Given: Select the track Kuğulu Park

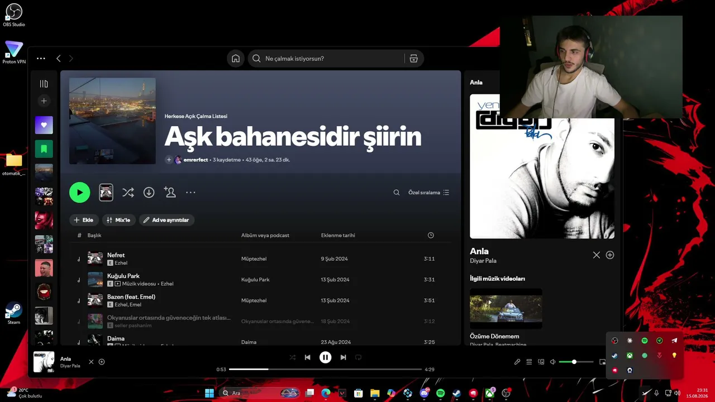Looking at the screenshot, I should pos(260,279).
